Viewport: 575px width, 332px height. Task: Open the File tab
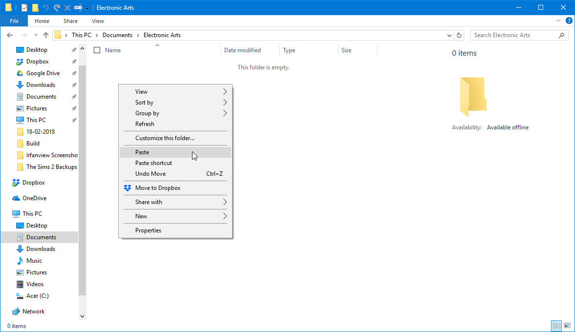(14, 21)
